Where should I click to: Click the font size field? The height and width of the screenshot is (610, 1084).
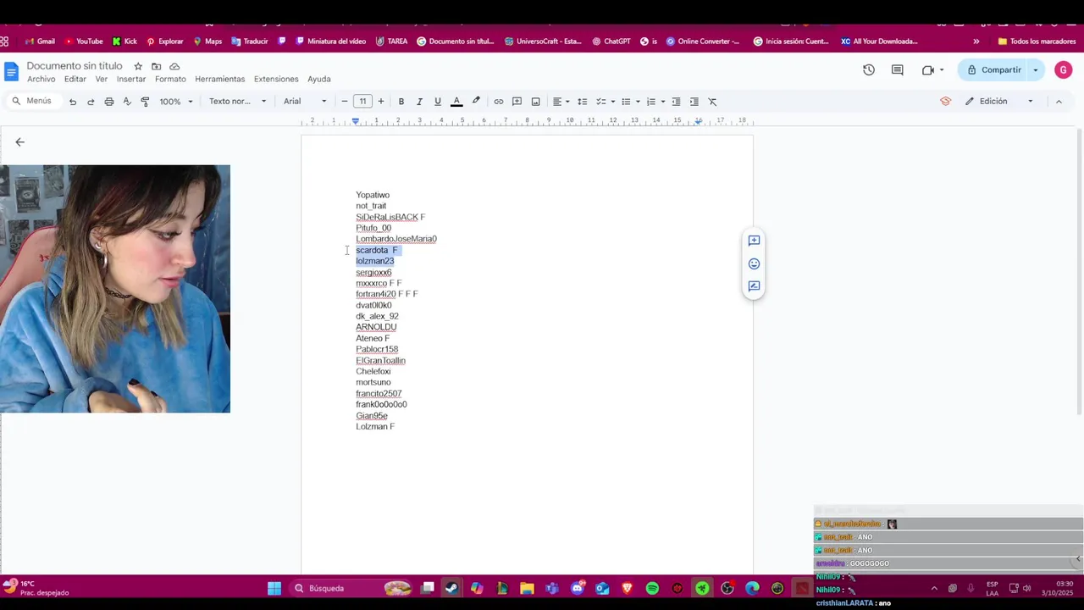(362, 102)
